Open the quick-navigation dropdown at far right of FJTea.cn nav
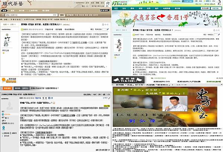Screen dimensions: 223x152 pyautogui.click(x=216, y=9)
